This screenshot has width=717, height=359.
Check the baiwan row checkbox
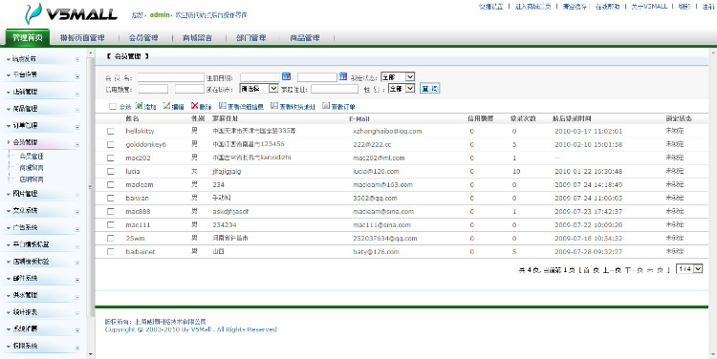tap(111, 199)
